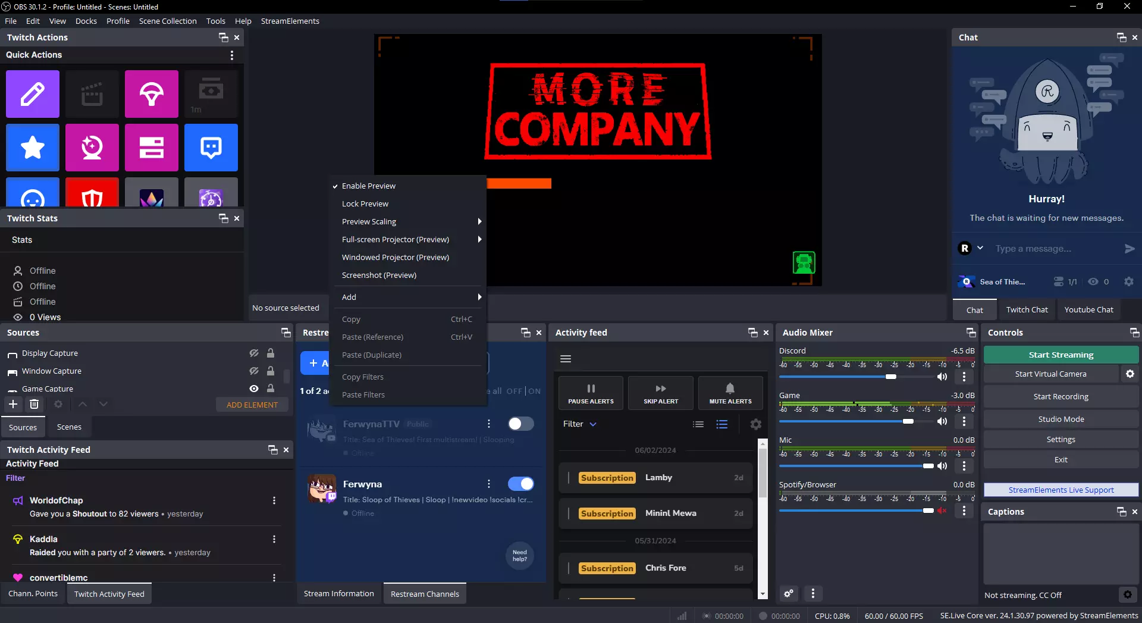Open the Activity feed Filter dropdown

(x=579, y=424)
